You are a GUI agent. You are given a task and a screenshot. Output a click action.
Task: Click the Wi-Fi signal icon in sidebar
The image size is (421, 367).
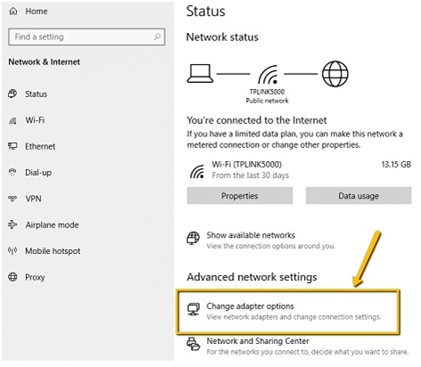pyautogui.click(x=12, y=120)
